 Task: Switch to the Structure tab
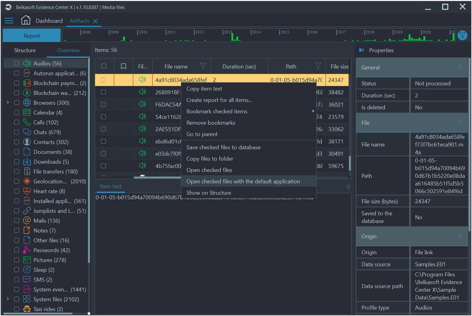tap(25, 50)
